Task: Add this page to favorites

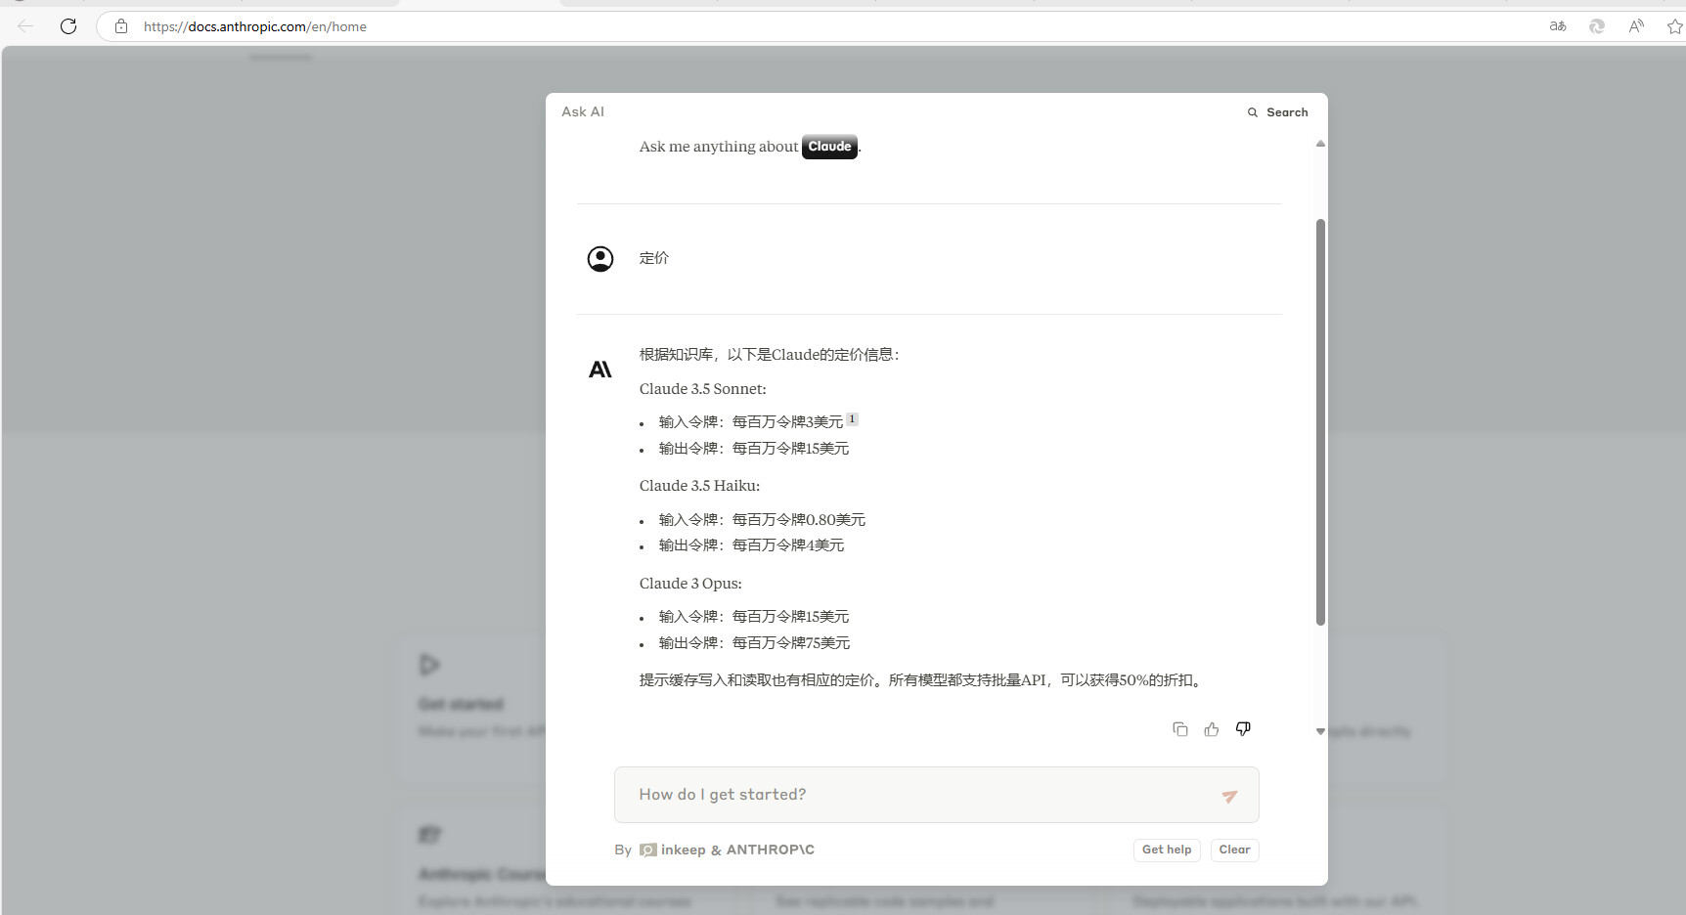Action: click(x=1675, y=26)
